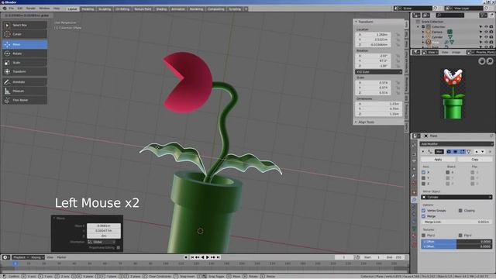Open the Orientation Global dropdown

click(x=102, y=242)
